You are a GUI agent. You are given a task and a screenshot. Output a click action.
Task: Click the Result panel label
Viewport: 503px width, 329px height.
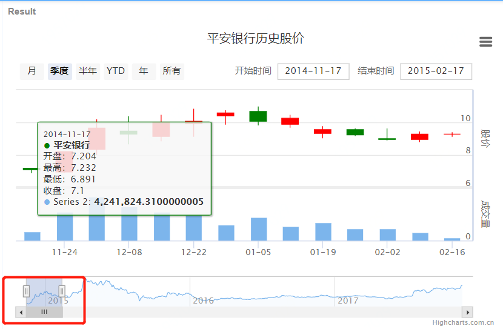point(22,12)
